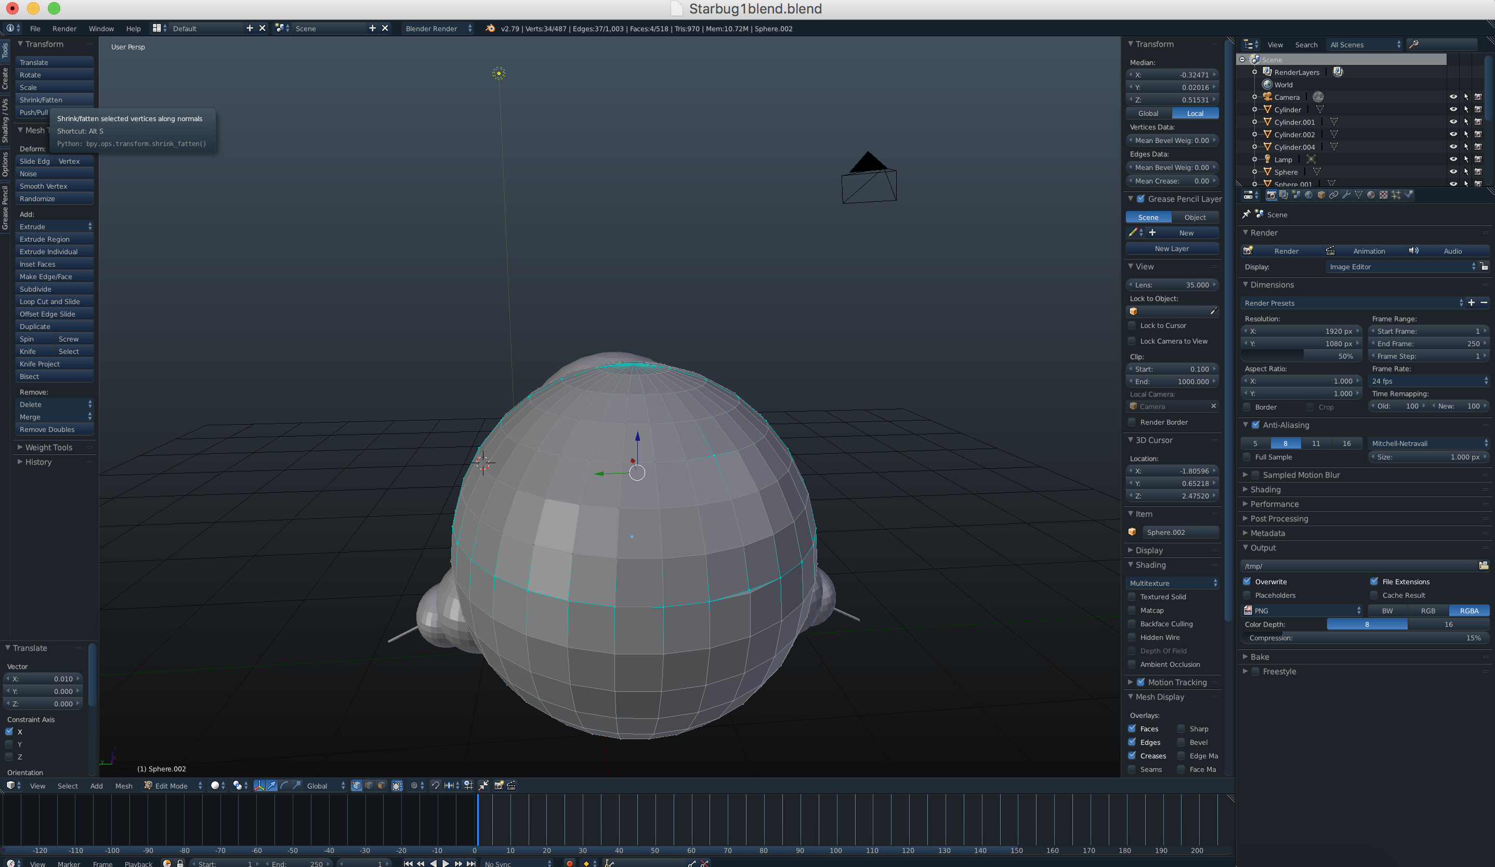The image size is (1495, 867).
Task: Open the File menu
Action: pyautogui.click(x=35, y=29)
